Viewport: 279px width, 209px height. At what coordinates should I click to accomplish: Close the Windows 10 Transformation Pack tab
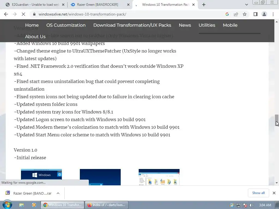click(193, 5)
